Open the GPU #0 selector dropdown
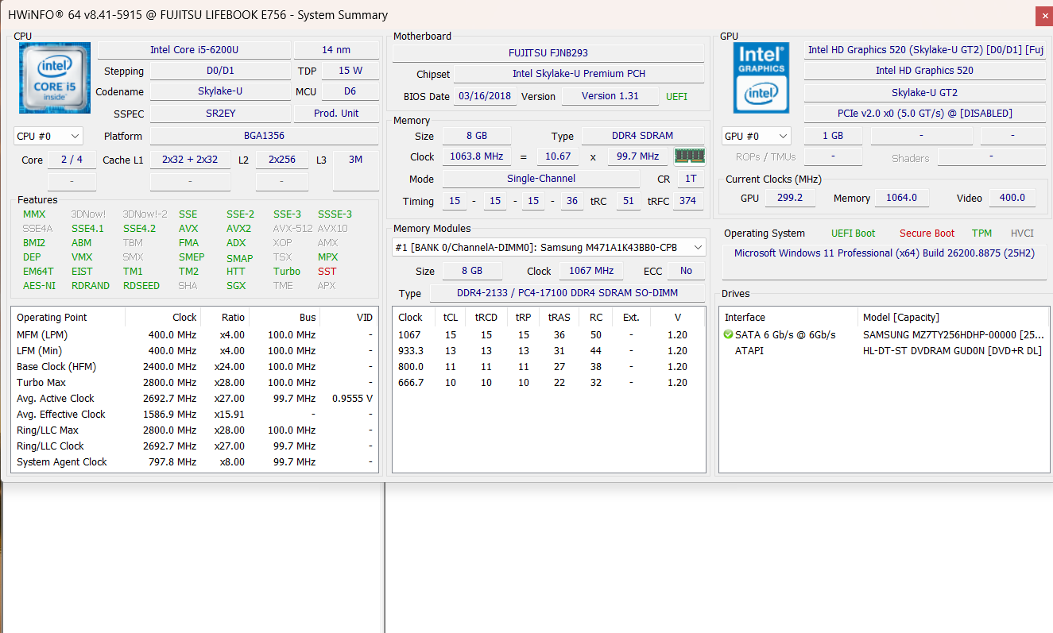Image resolution: width=1053 pixels, height=633 pixels. point(756,136)
